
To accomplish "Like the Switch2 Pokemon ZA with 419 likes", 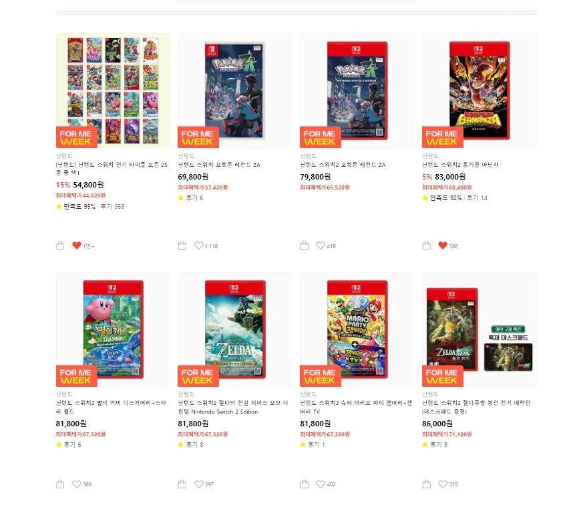I will (x=320, y=245).
